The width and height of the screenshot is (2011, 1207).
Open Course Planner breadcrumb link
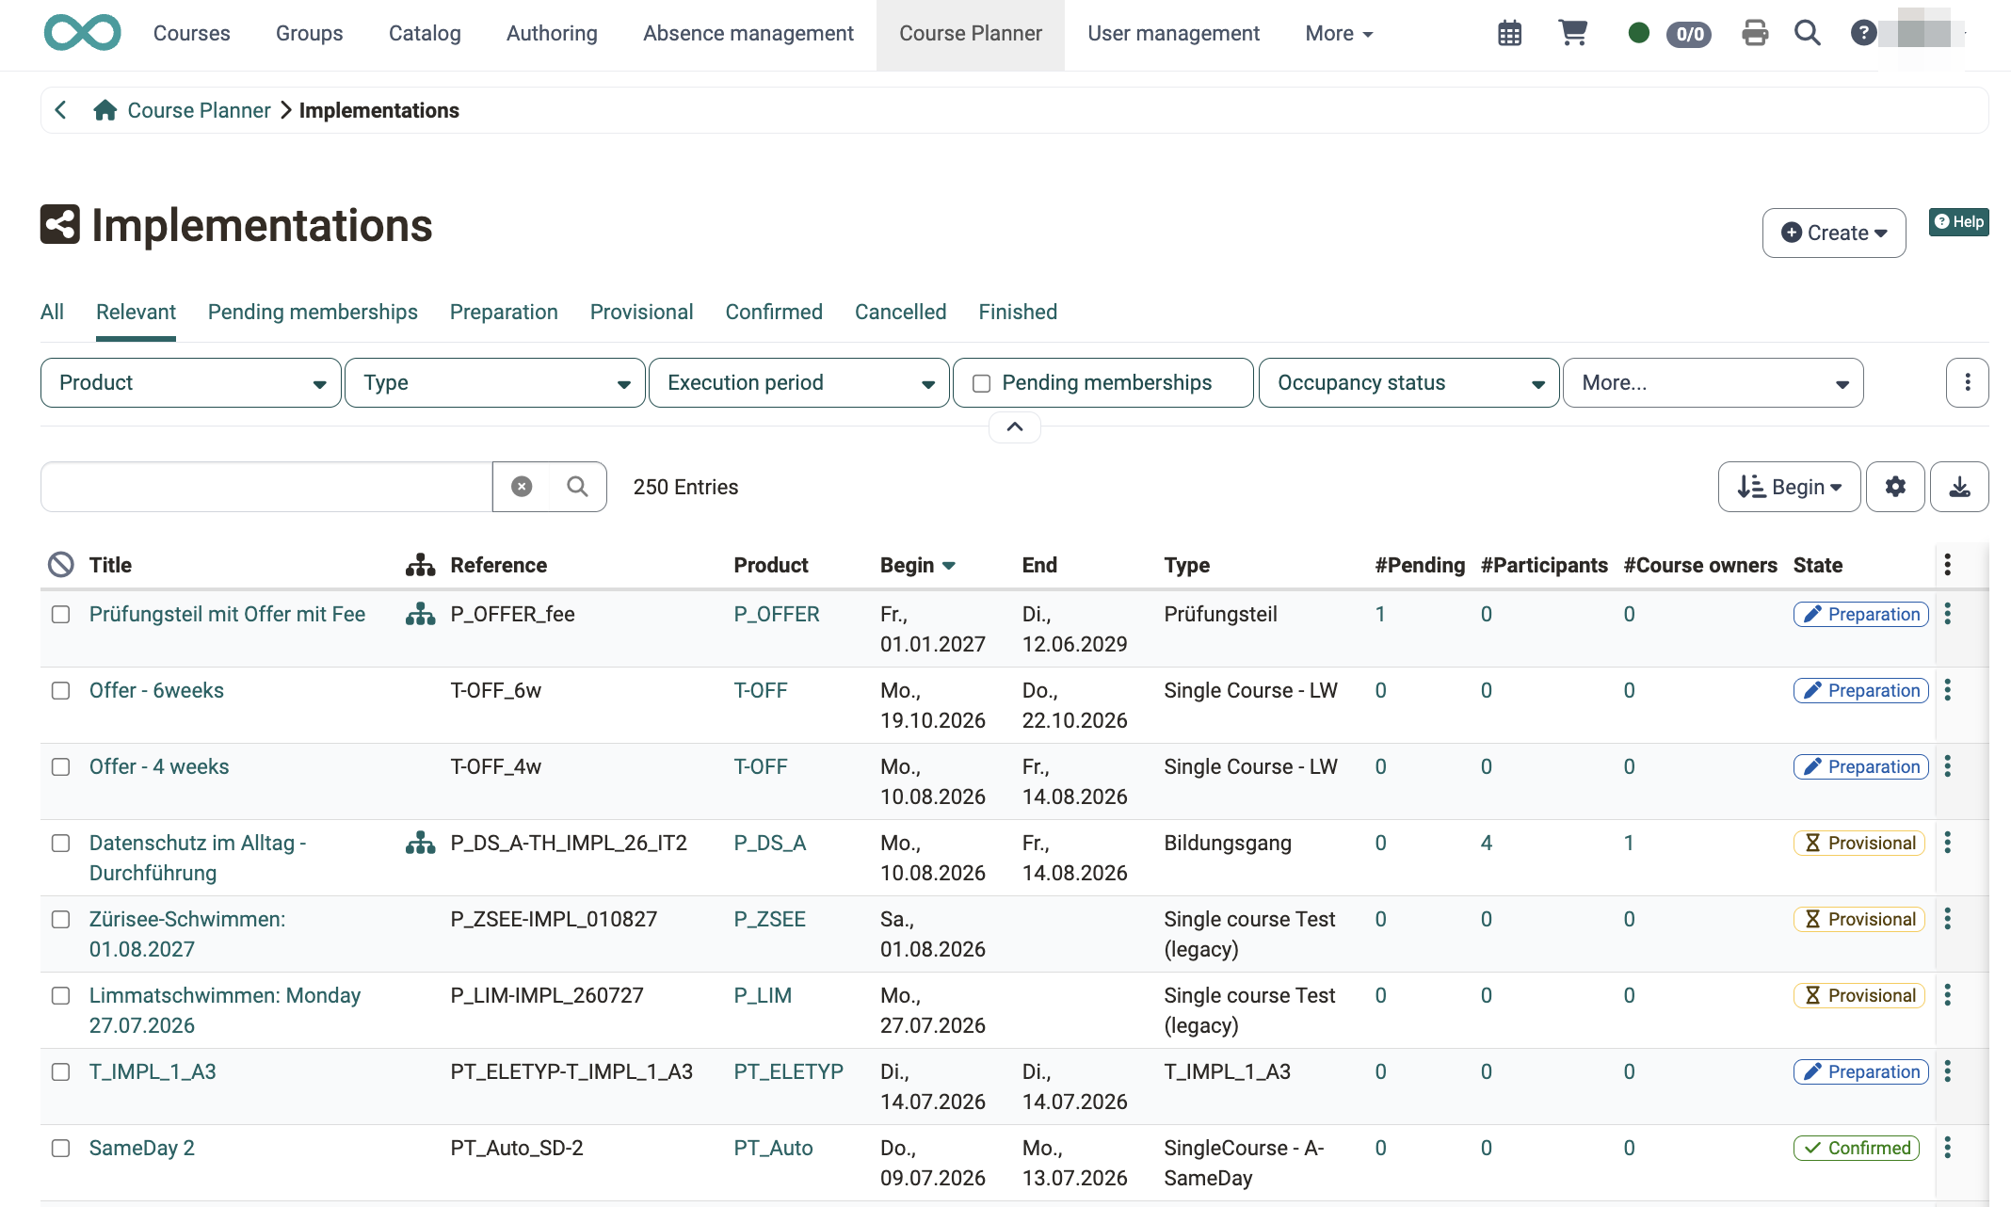199,110
